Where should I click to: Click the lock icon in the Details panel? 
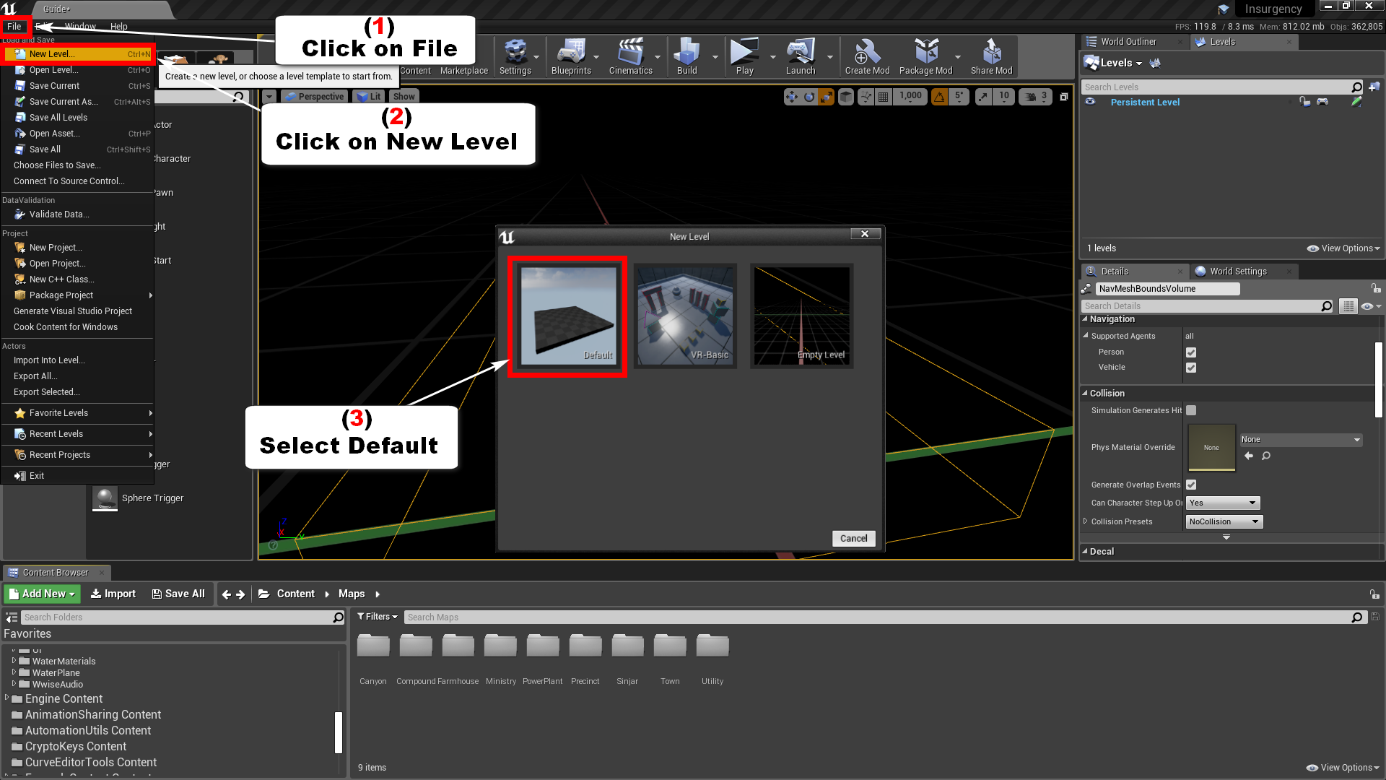1376,288
